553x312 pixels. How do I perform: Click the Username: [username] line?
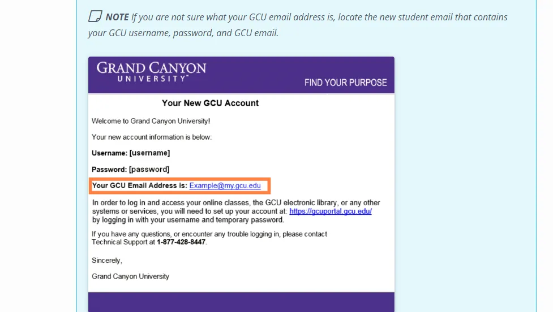pyautogui.click(x=131, y=153)
